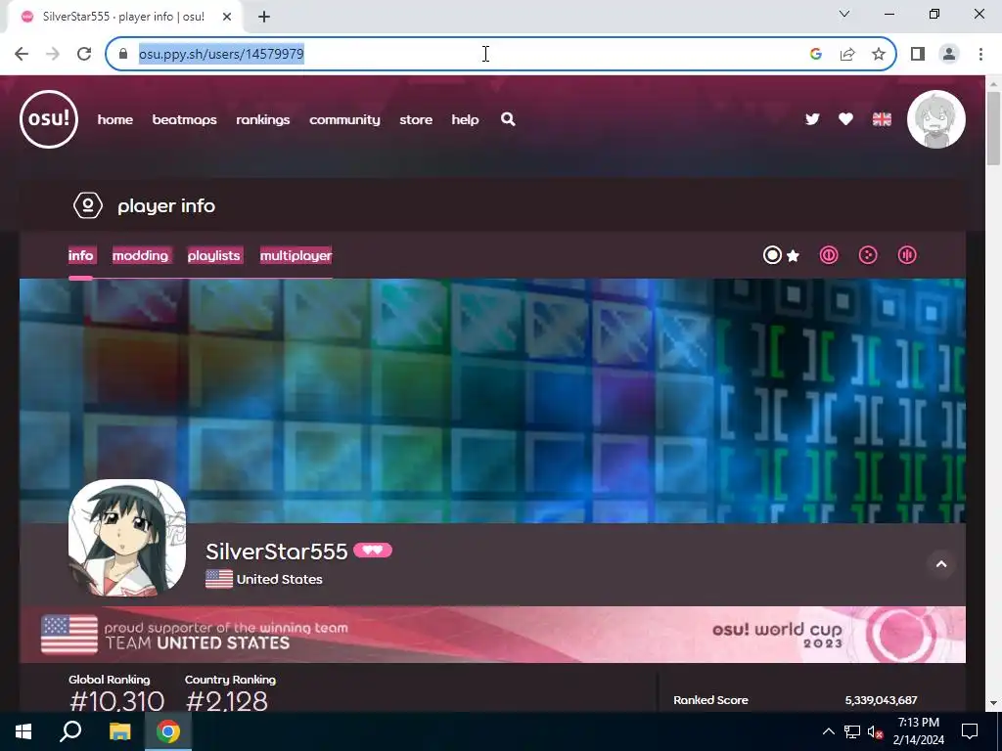
Task: Click the Google icon in address bar
Action: (x=815, y=54)
